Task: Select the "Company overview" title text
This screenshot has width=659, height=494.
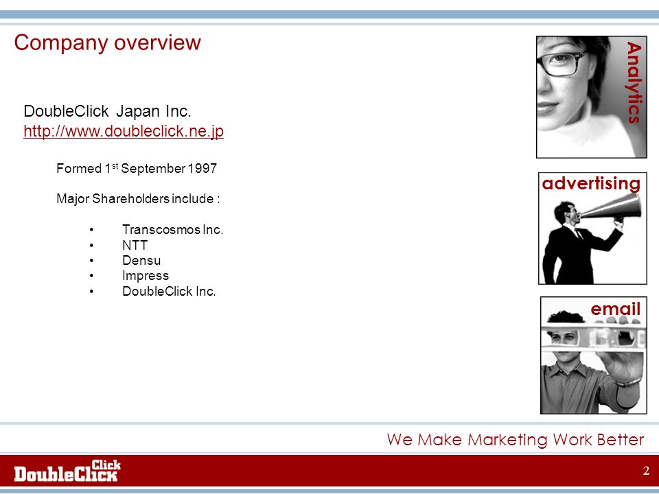Action: coord(108,43)
